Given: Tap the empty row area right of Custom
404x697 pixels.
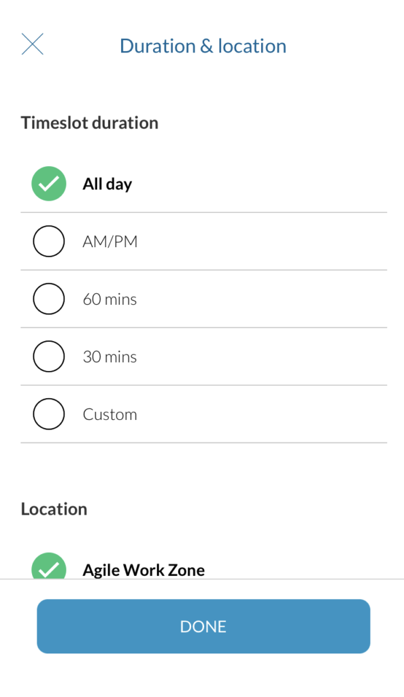Looking at the screenshot, I should (262, 415).
